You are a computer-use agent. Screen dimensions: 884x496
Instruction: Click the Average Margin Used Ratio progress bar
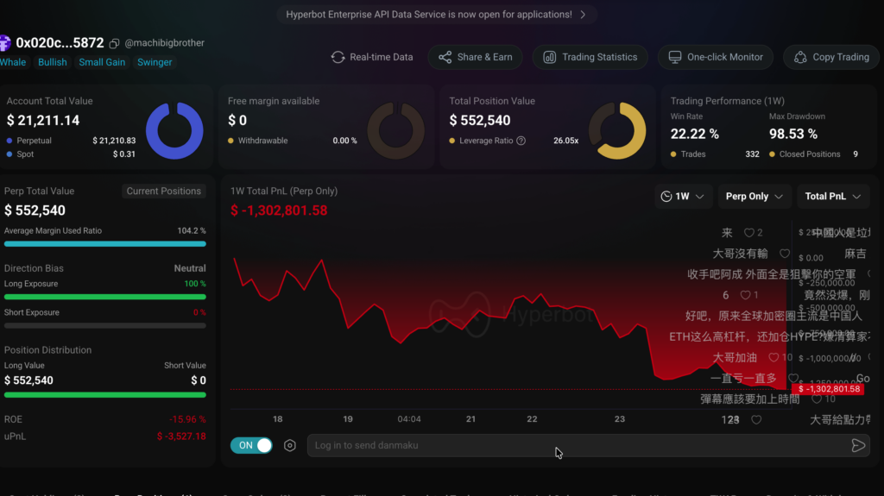tap(104, 244)
